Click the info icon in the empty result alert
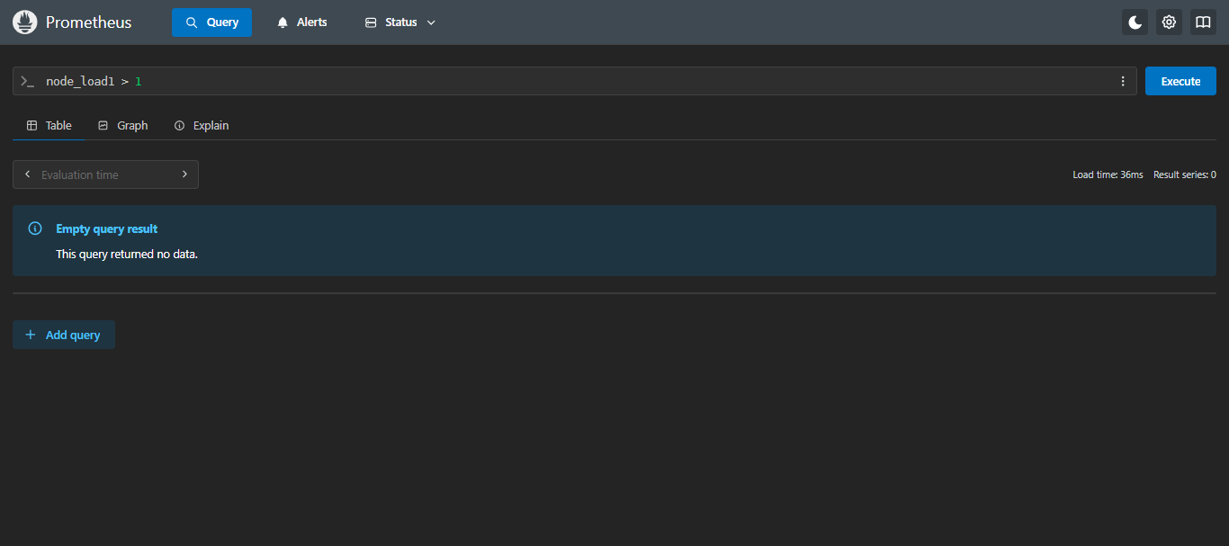 [x=35, y=228]
